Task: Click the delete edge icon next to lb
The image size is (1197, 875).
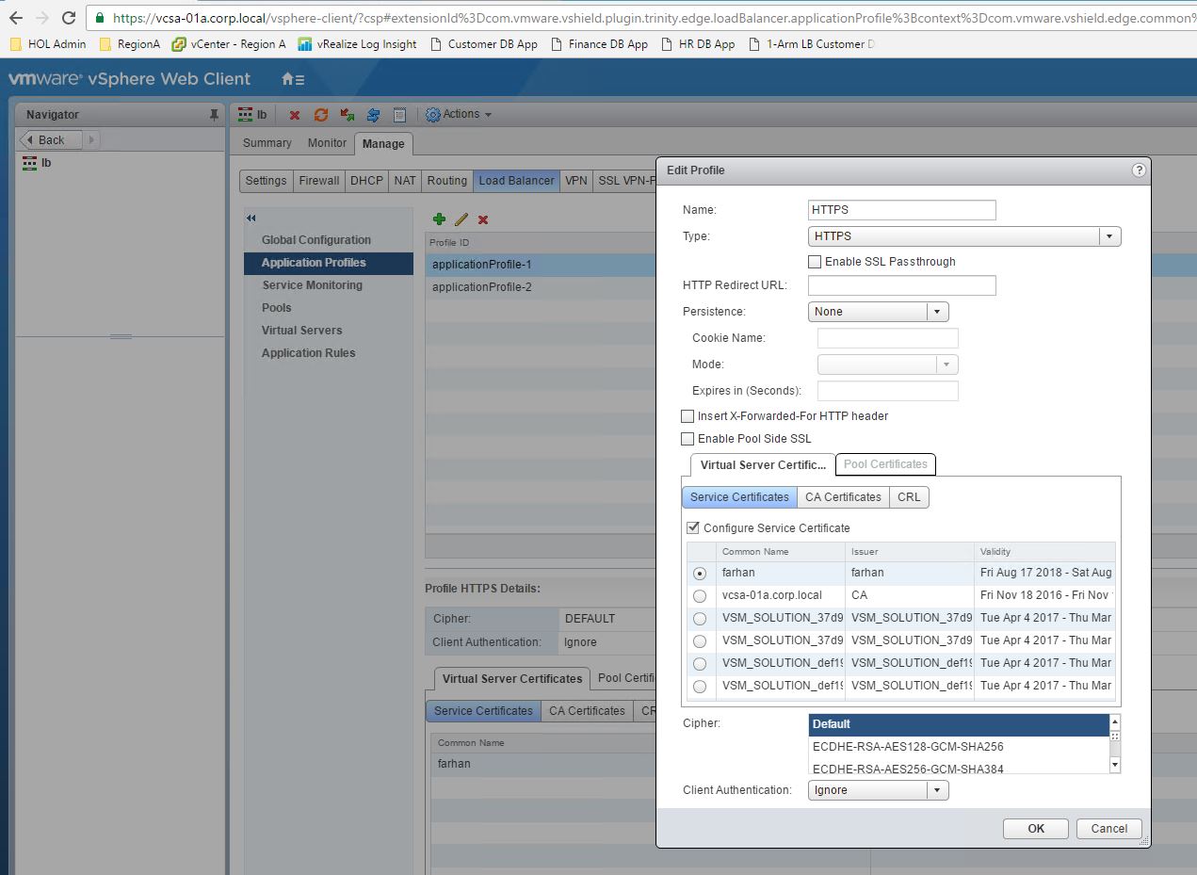Action: click(x=294, y=114)
